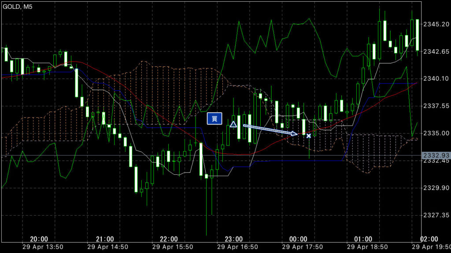Click the 23:00 time axis label

(234, 239)
